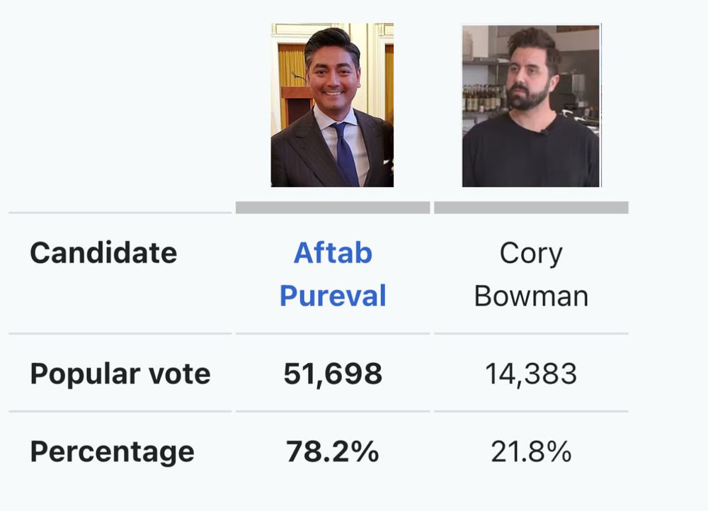Click Pureval's vote count 51,698
The image size is (708, 511).
tap(333, 374)
